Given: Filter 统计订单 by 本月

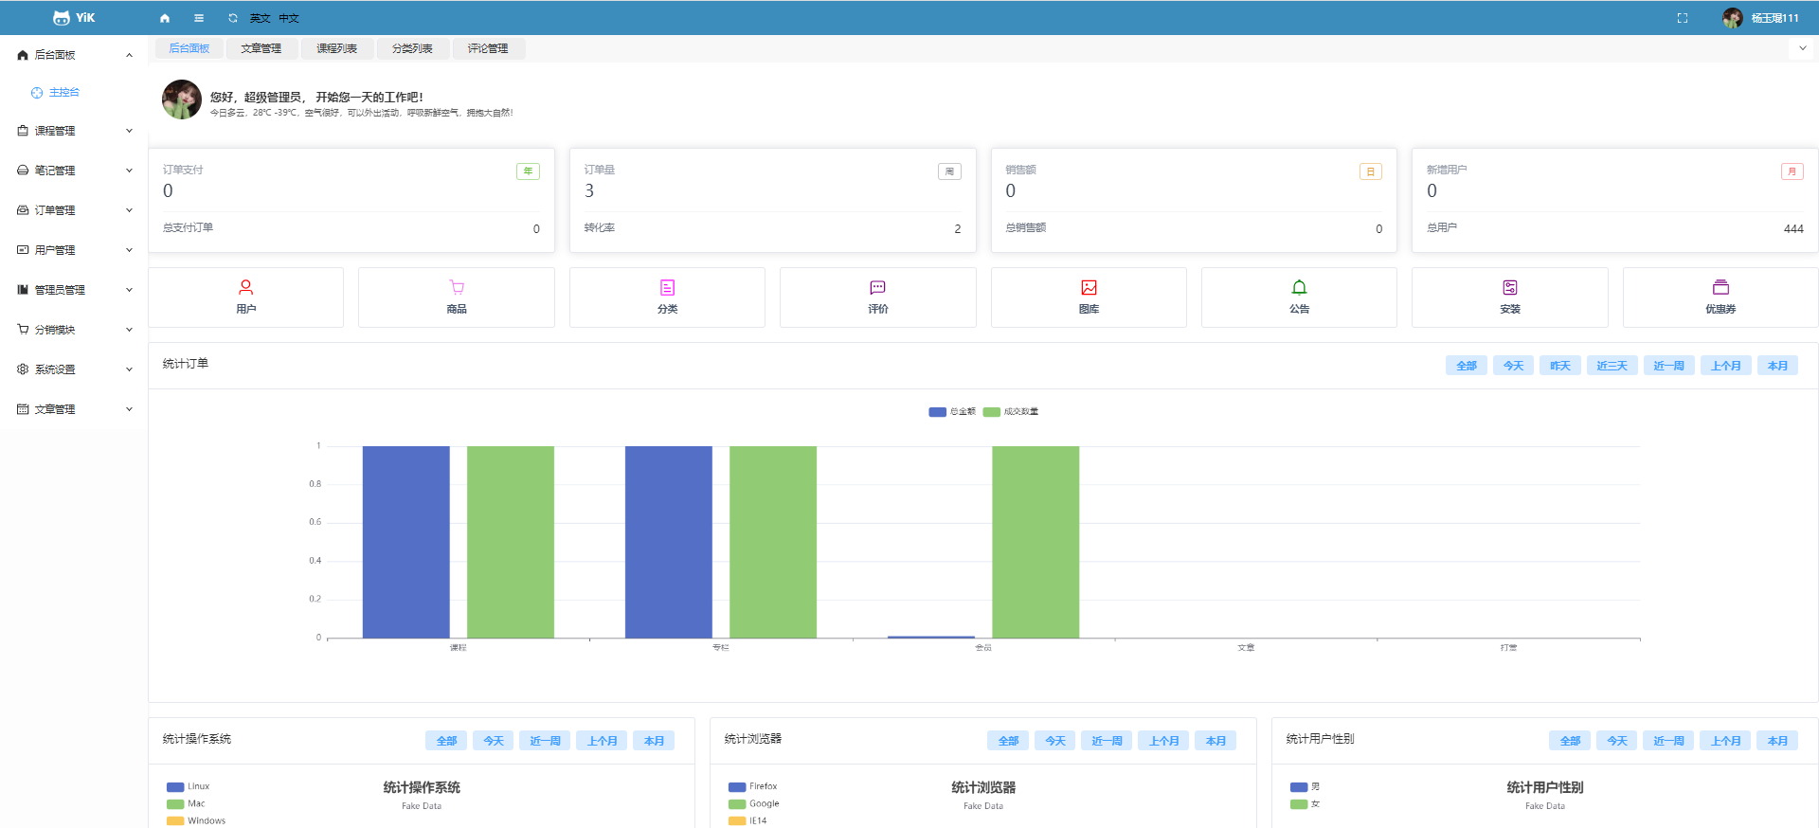Looking at the screenshot, I should (x=1778, y=366).
